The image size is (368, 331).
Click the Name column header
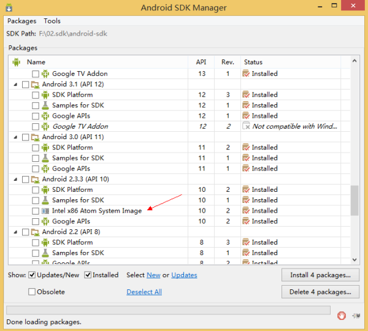(99, 62)
